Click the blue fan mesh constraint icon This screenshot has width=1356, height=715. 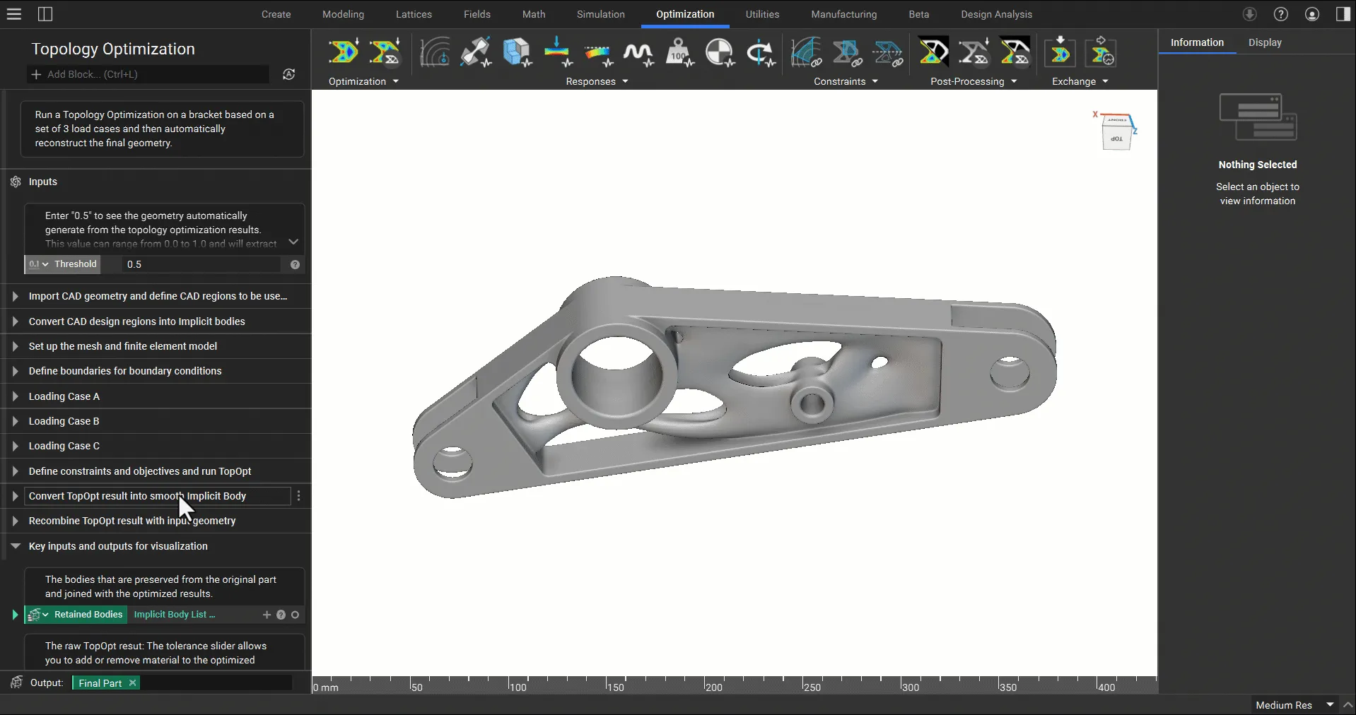pyautogui.click(x=807, y=52)
